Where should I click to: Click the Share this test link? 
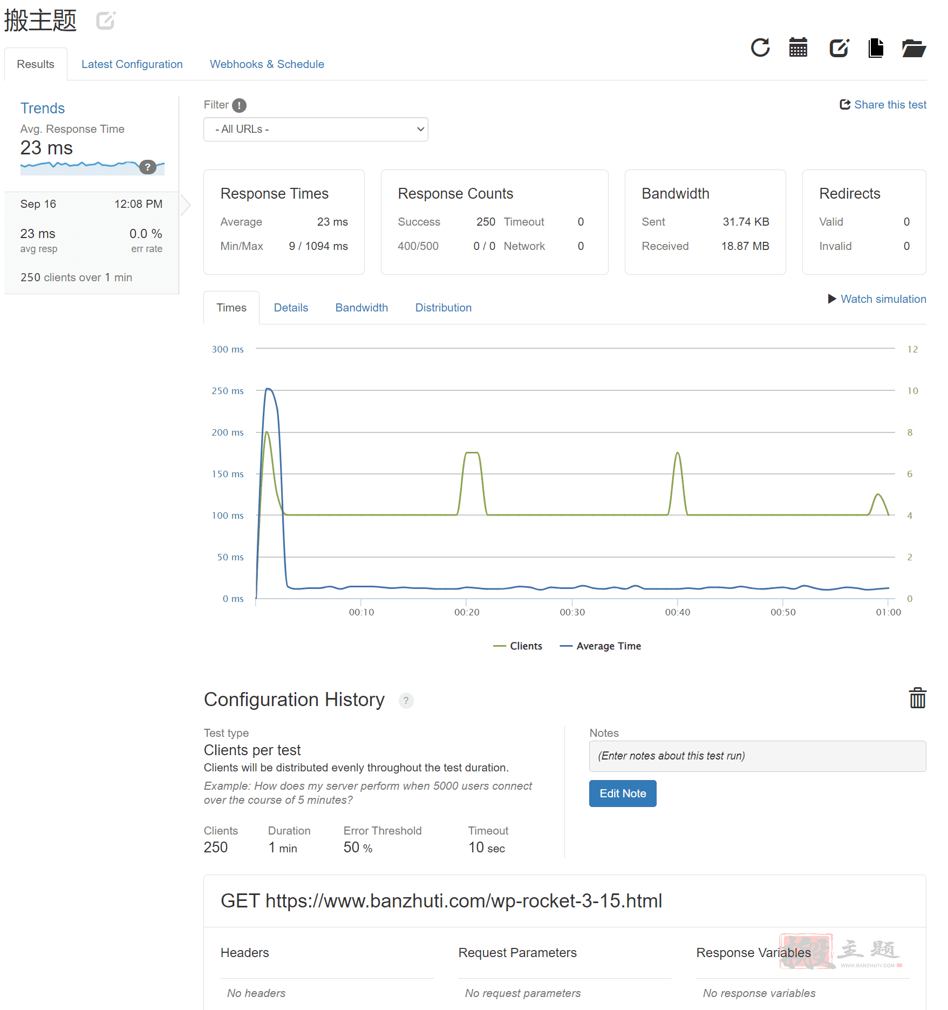pos(890,105)
